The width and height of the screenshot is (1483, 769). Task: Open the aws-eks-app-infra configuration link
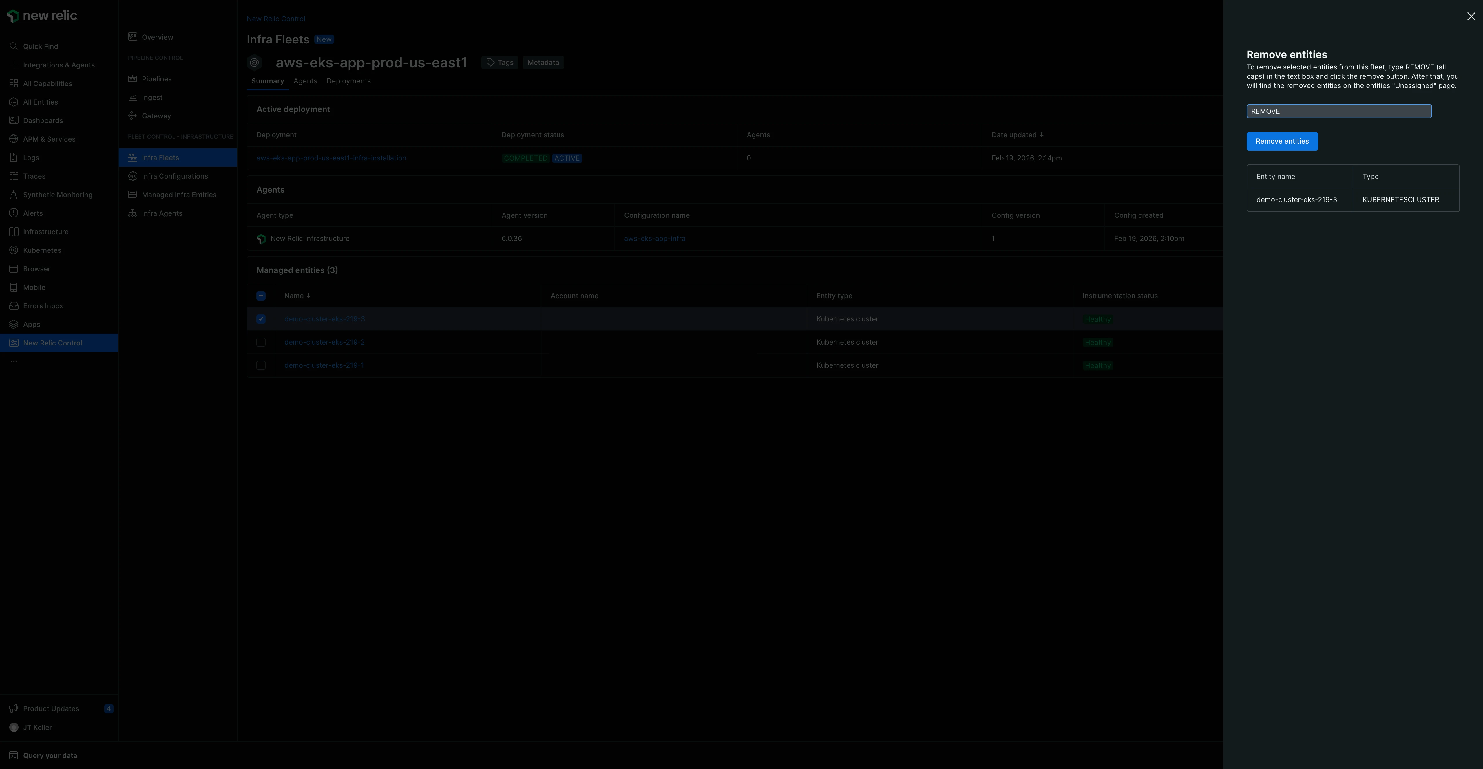(x=654, y=238)
